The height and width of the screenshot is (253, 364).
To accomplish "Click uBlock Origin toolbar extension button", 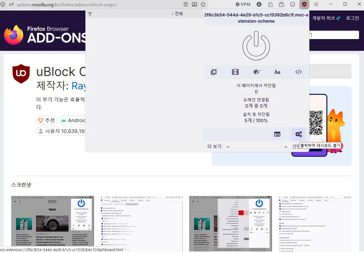I will 304,4.
